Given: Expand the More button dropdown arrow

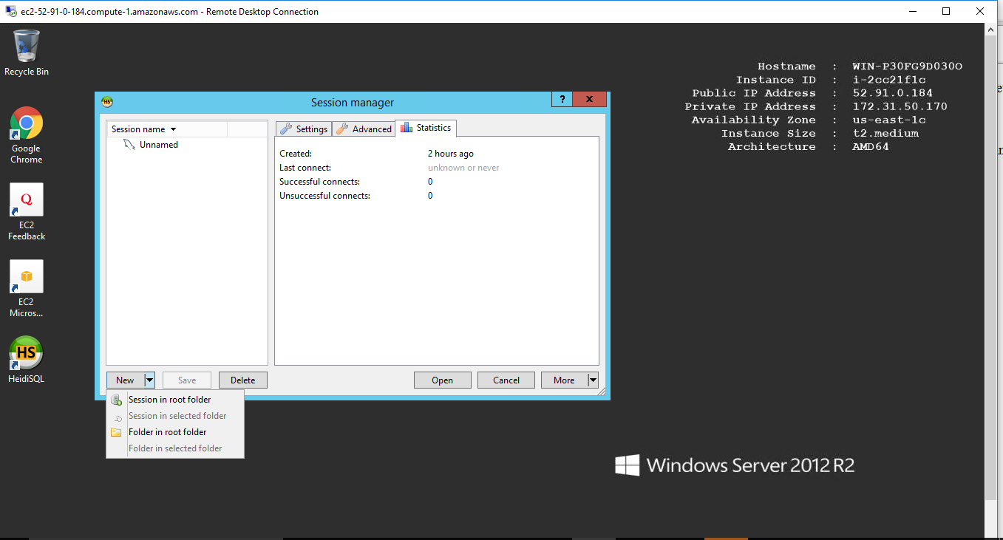Looking at the screenshot, I should click(592, 380).
